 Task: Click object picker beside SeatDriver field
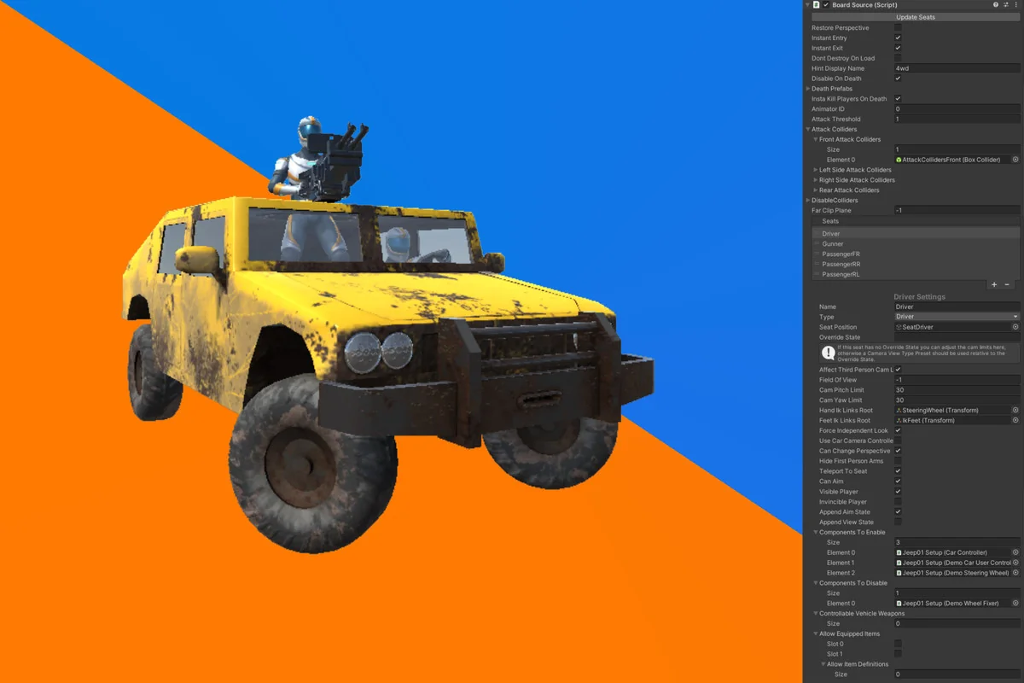[x=1015, y=327]
